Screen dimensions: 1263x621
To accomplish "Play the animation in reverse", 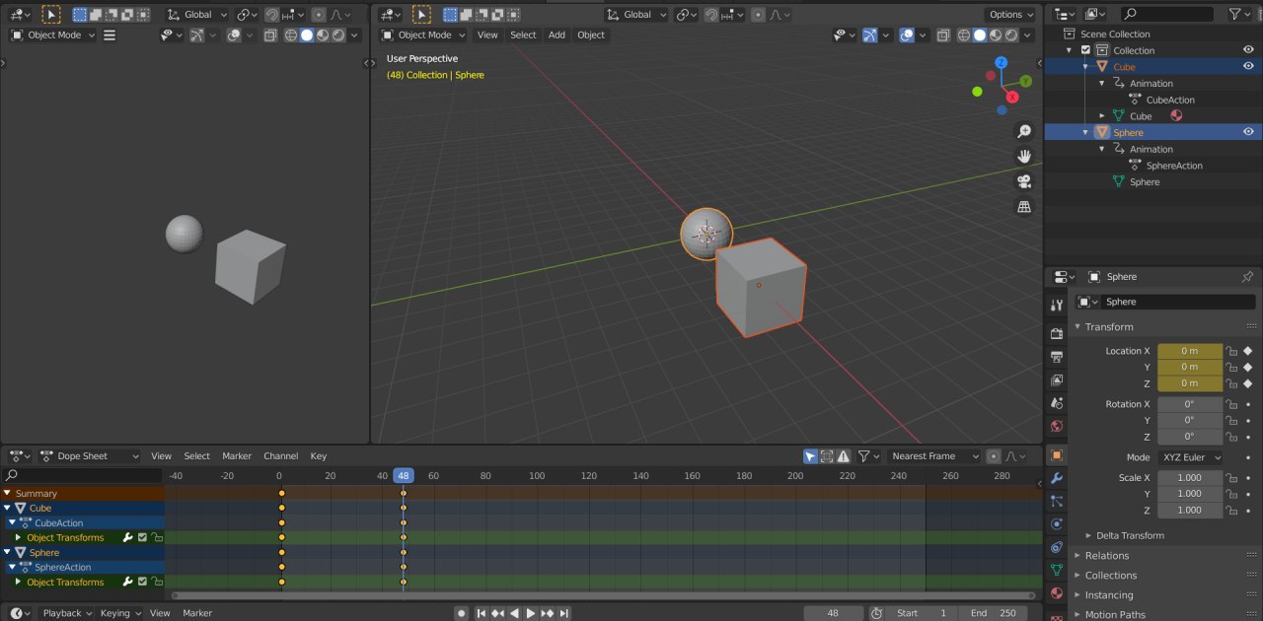I will [514, 613].
